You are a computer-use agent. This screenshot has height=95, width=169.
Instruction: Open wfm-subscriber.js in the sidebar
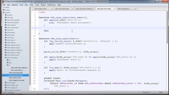pos(17,70)
